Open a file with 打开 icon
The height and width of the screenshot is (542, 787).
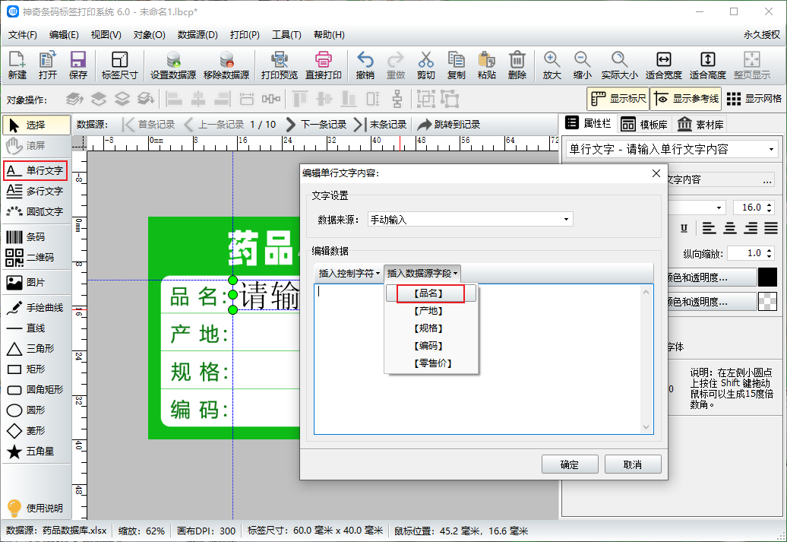pos(48,65)
